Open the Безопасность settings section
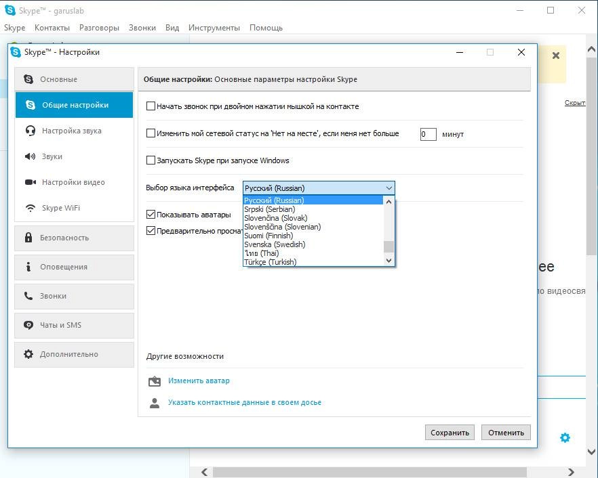598x478 pixels. 75,238
